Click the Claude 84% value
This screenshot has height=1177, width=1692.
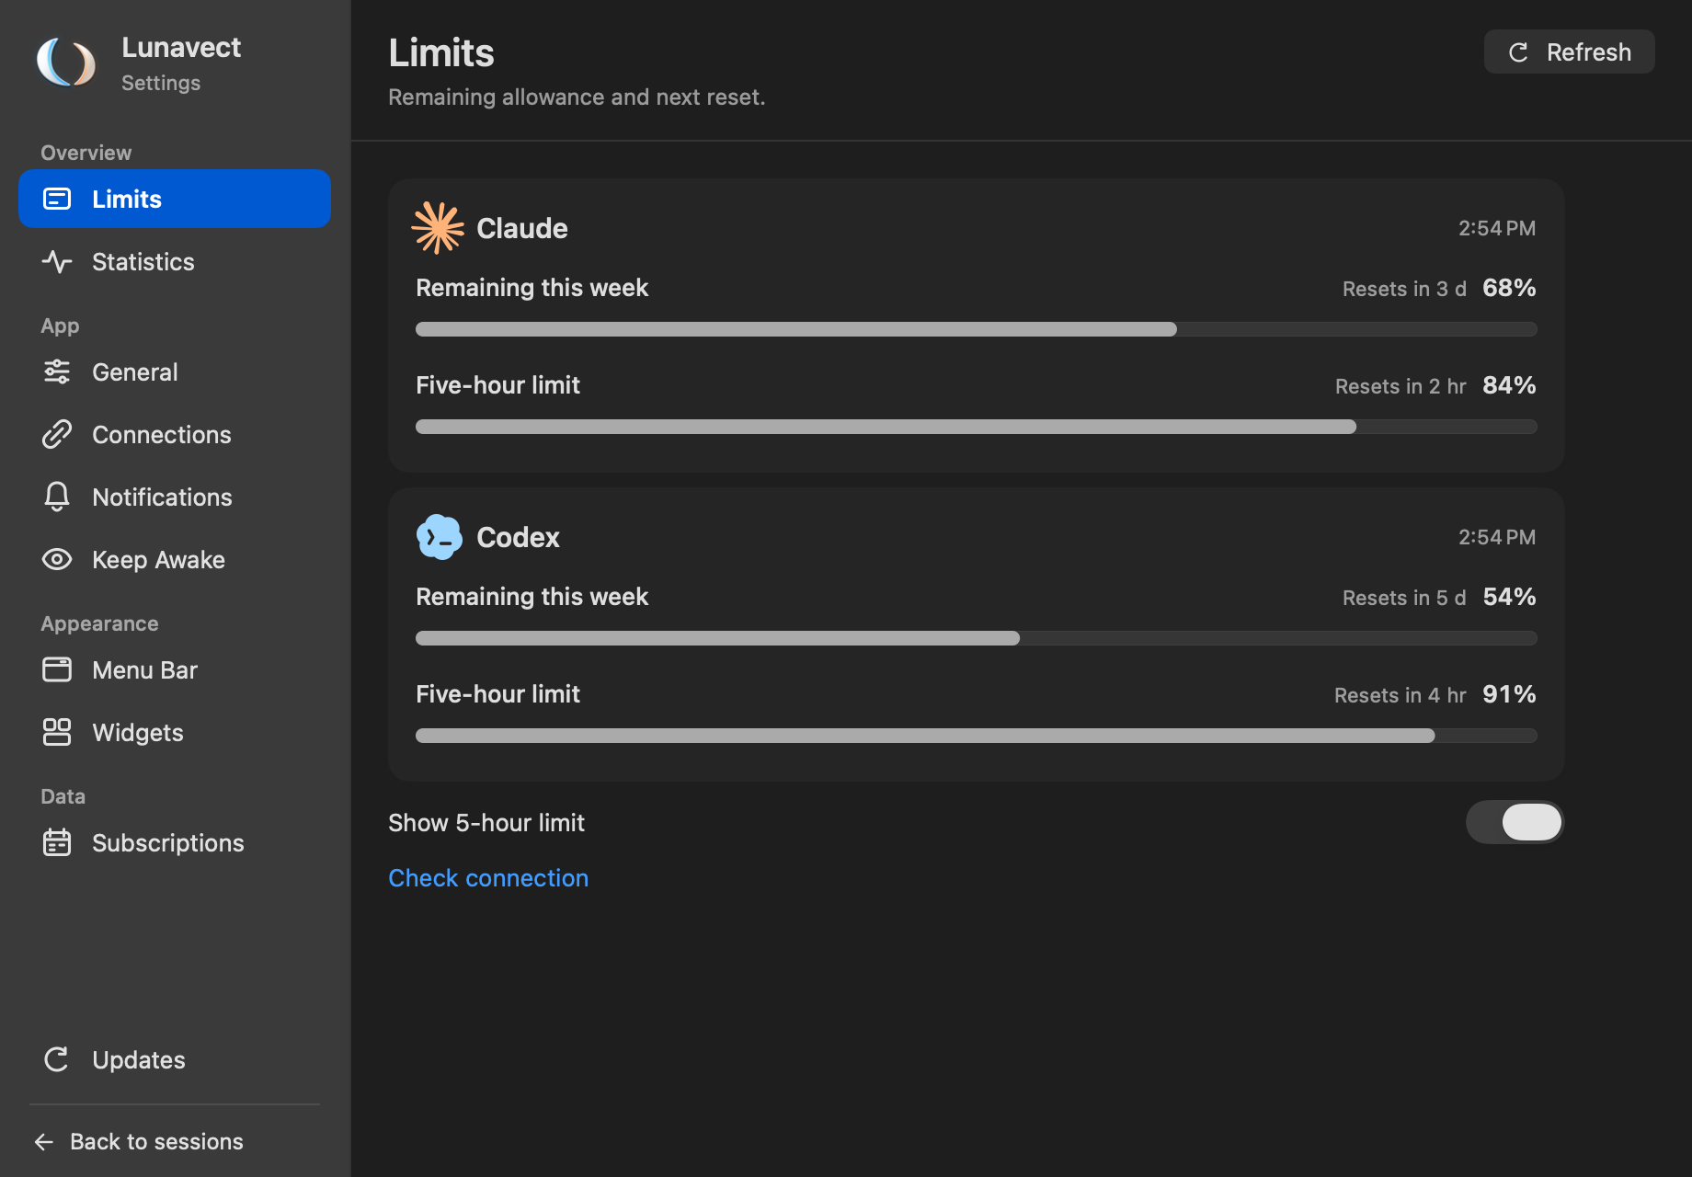click(1509, 385)
